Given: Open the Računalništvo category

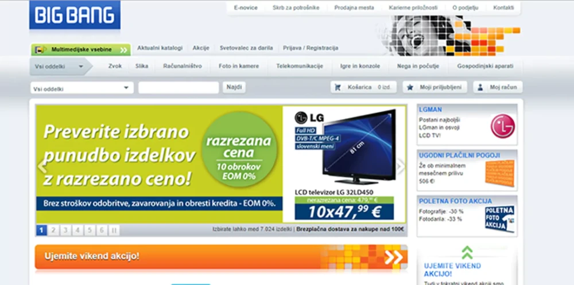Looking at the screenshot, I should click(x=182, y=67).
